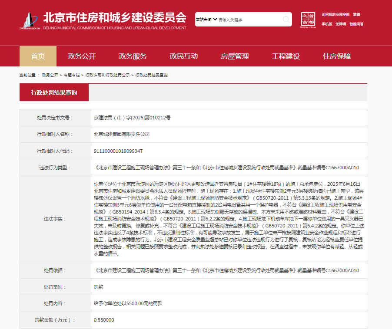Click code 91110000101909934T
Image resolution: width=392 pixels, height=329 pixels.
[118, 151]
